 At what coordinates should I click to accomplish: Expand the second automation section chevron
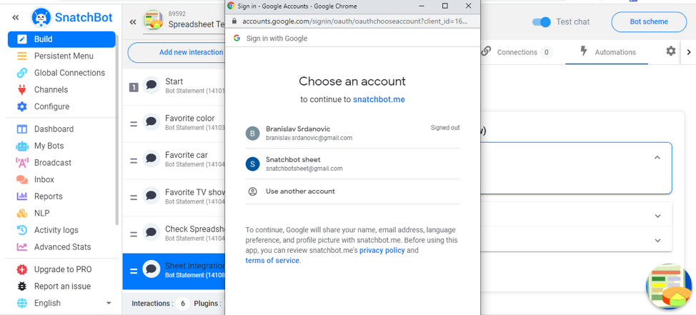coord(657,216)
